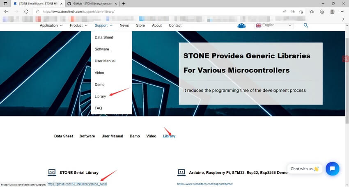Open the browser profile avatar
The width and height of the screenshot is (349, 187).
[x=332, y=11]
